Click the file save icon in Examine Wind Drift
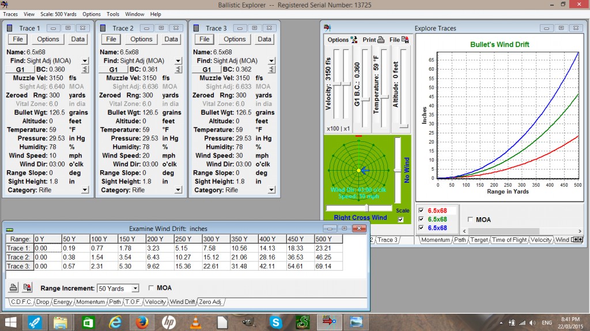Viewport: 590px width, 331px height. pyautogui.click(x=26, y=287)
